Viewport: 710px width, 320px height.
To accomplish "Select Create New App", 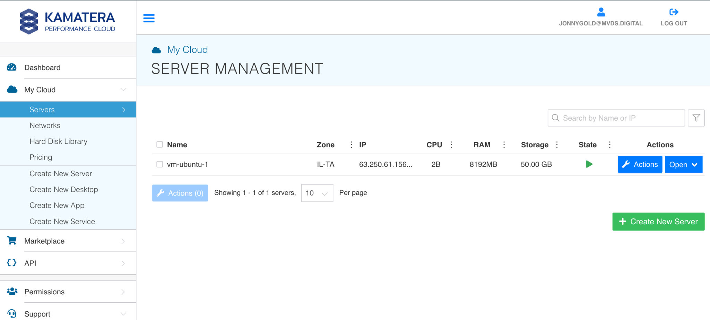I will pyautogui.click(x=57, y=206).
